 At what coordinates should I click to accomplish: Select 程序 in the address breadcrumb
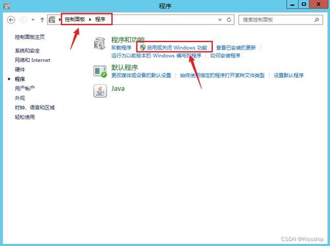pos(100,19)
